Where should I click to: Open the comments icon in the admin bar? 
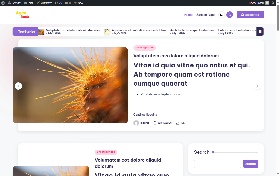coord(67,3)
